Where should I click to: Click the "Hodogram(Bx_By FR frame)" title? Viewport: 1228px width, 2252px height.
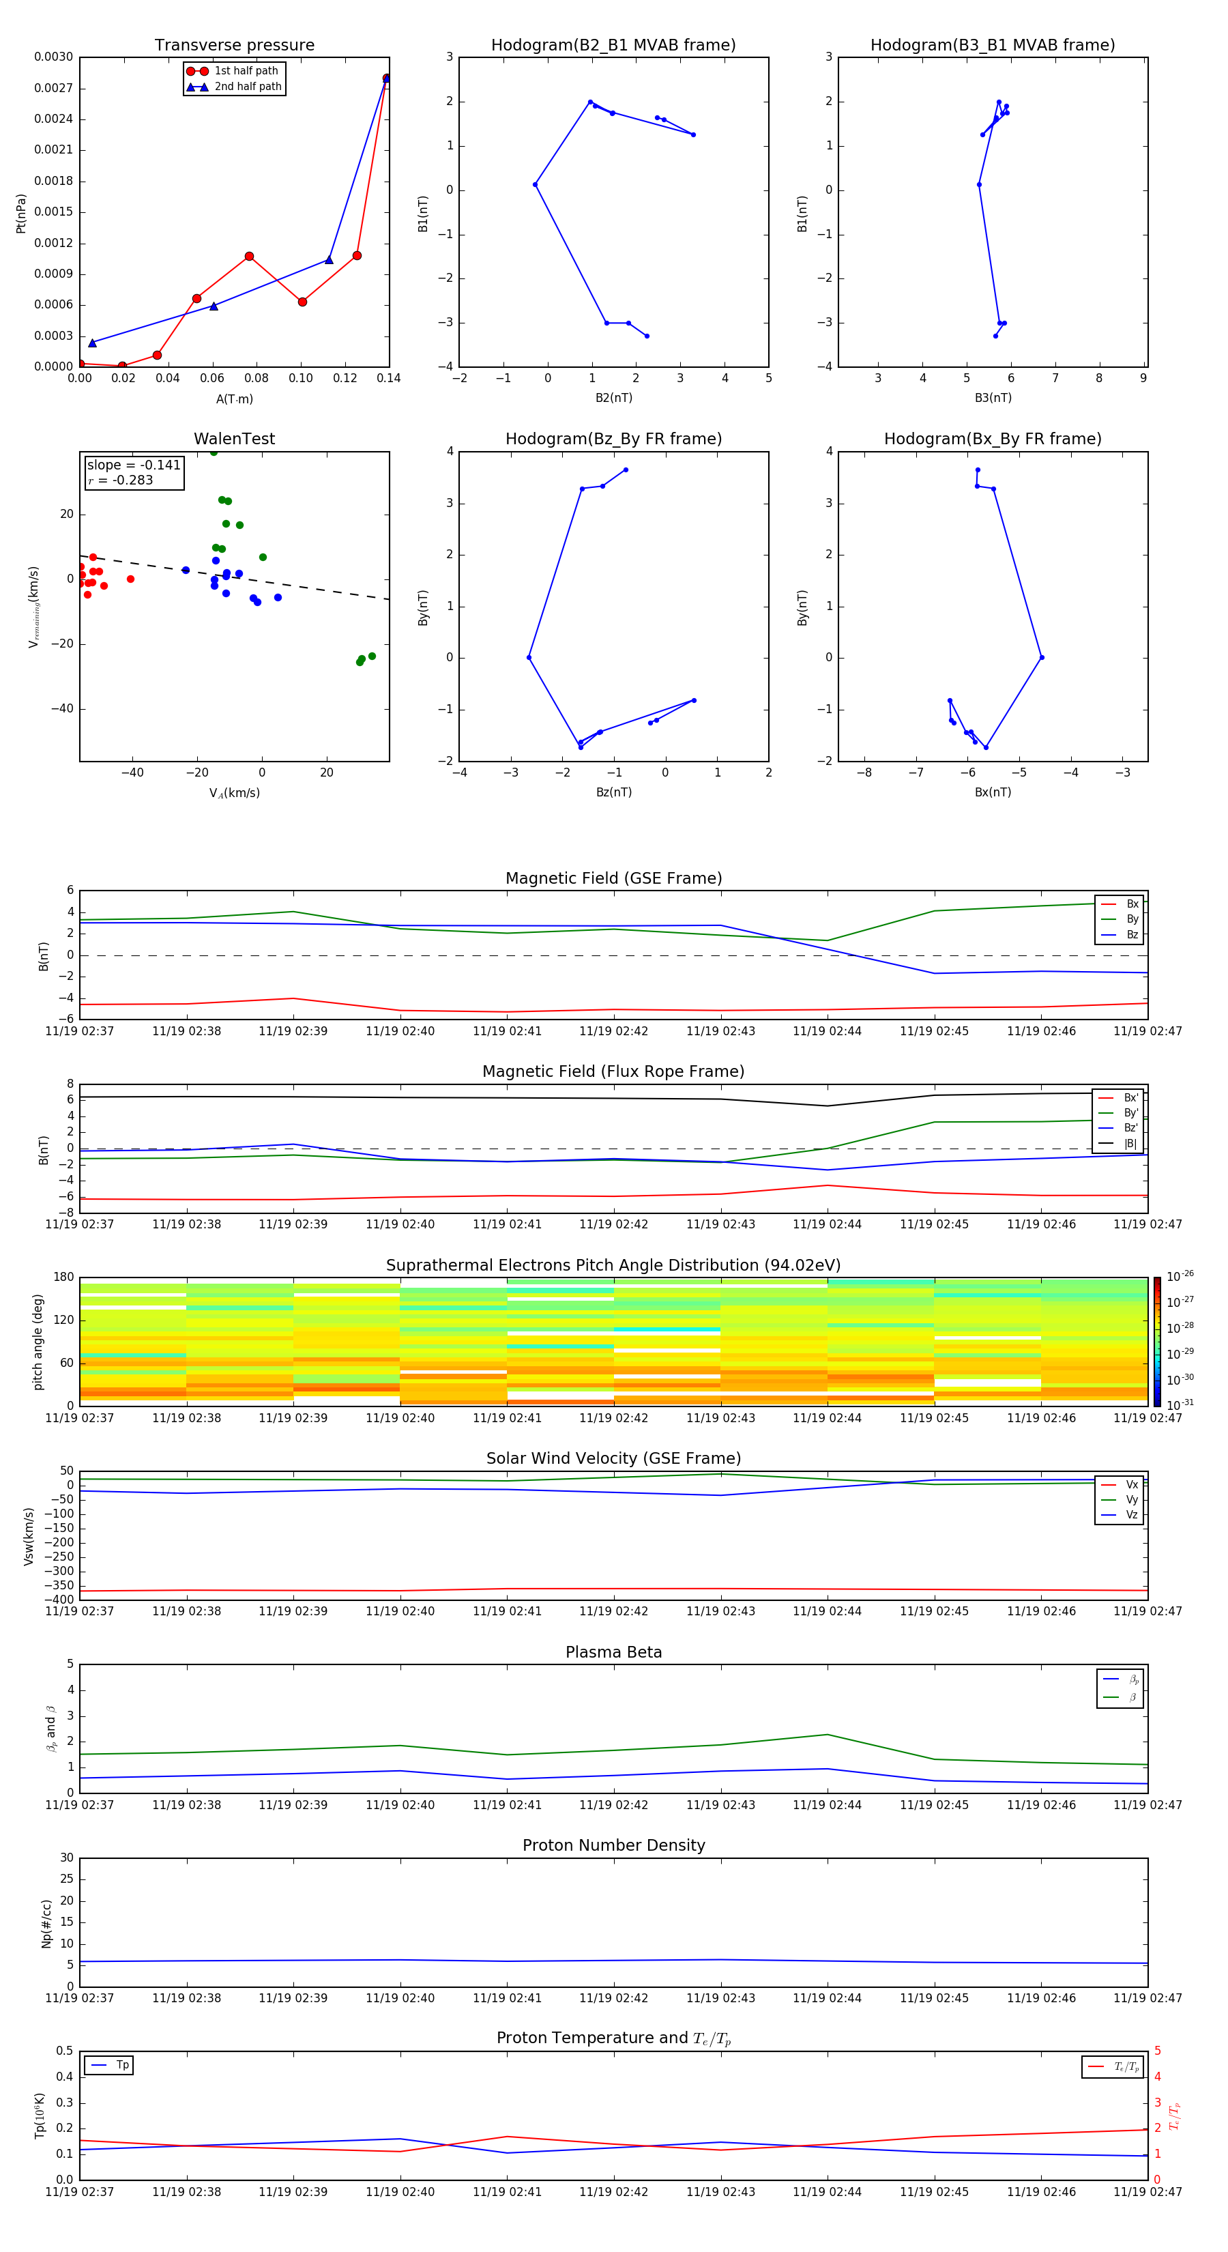click(x=993, y=439)
